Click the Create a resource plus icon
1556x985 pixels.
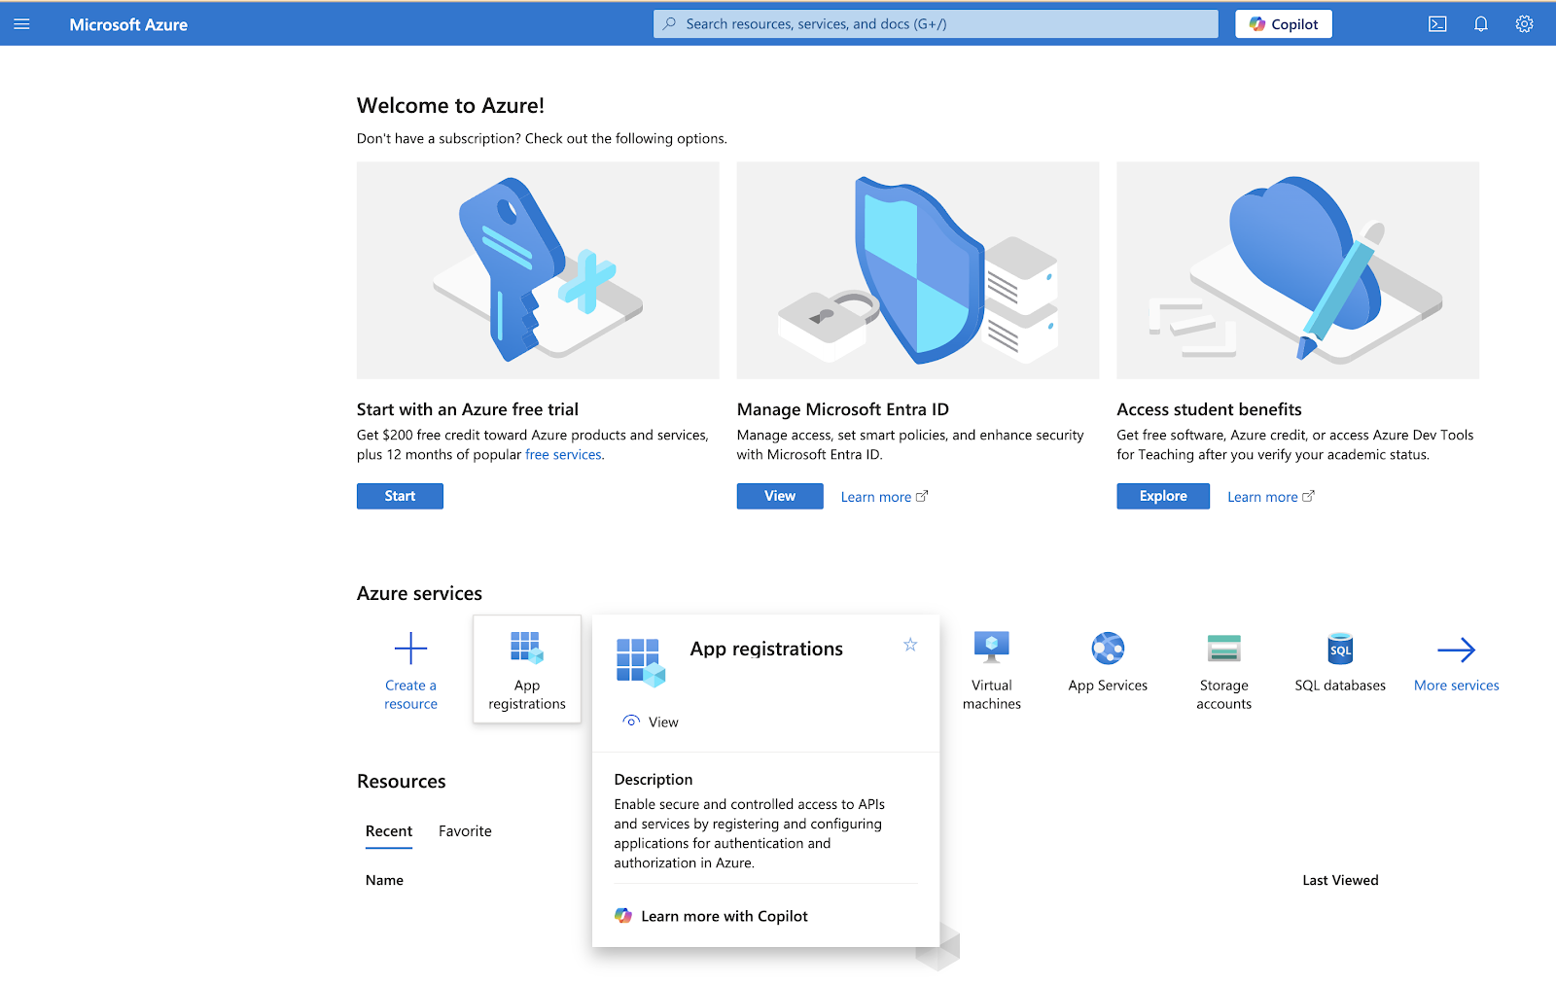[410, 649]
